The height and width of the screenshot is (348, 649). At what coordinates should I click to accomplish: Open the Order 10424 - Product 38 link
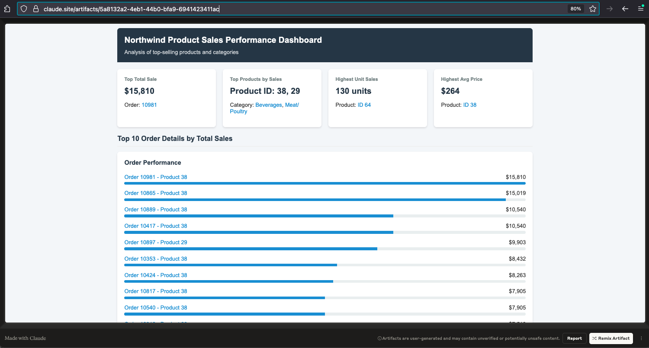156,275
